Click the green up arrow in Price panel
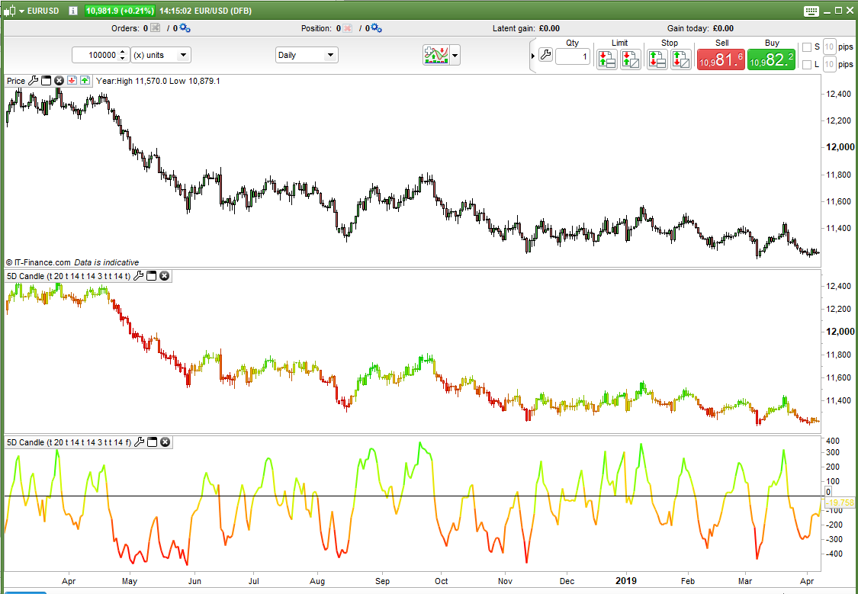This screenshot has width=858, height=594. 85,81
